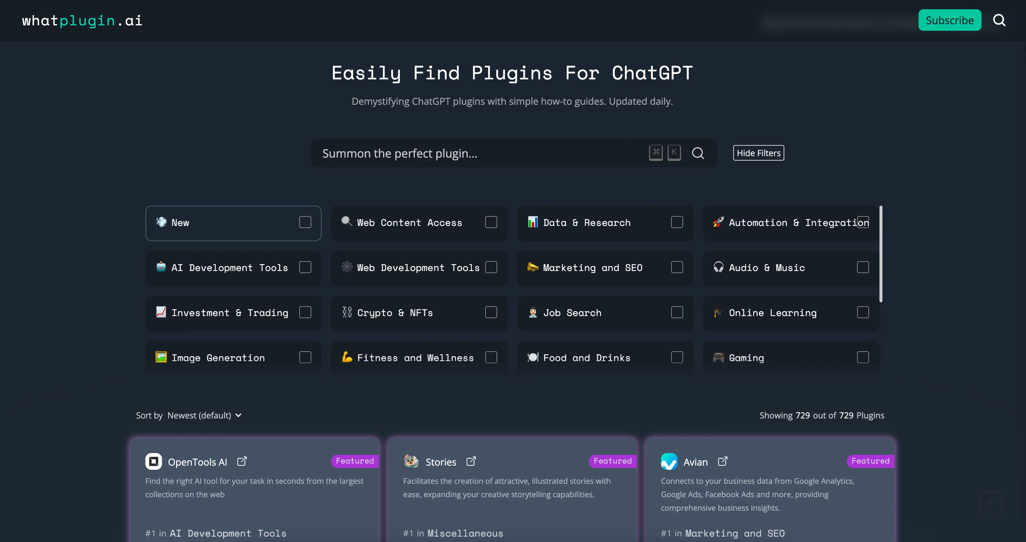Click 'Easily Find Plugins For ChatGPT' heading
This screenshot has height=542, width=1026.
tap(512, 73)
